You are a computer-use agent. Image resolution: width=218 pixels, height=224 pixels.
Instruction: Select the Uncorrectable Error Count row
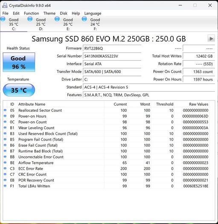(106, 157)
